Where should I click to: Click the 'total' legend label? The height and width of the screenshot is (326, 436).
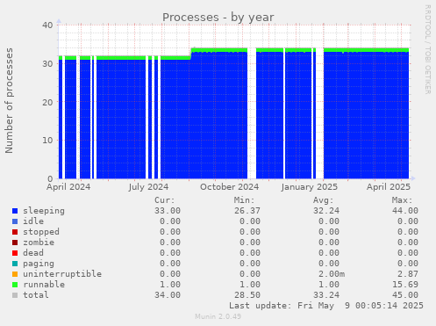(36, 295)
